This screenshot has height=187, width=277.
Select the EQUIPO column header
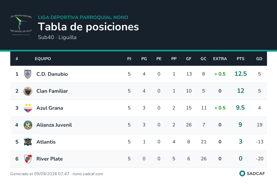click(43, 59)
